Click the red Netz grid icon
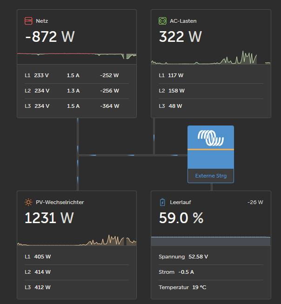The width and height of the screenshot is (281, 304). (x=28, y=21)
